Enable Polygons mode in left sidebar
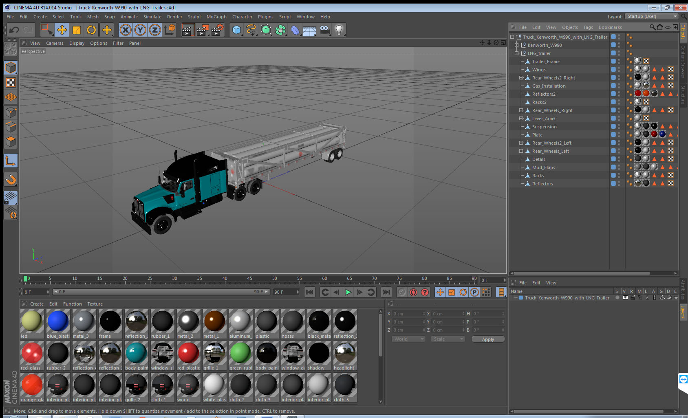Image resolution: width=688 pixels, height=418 pixels. [11, 142]
